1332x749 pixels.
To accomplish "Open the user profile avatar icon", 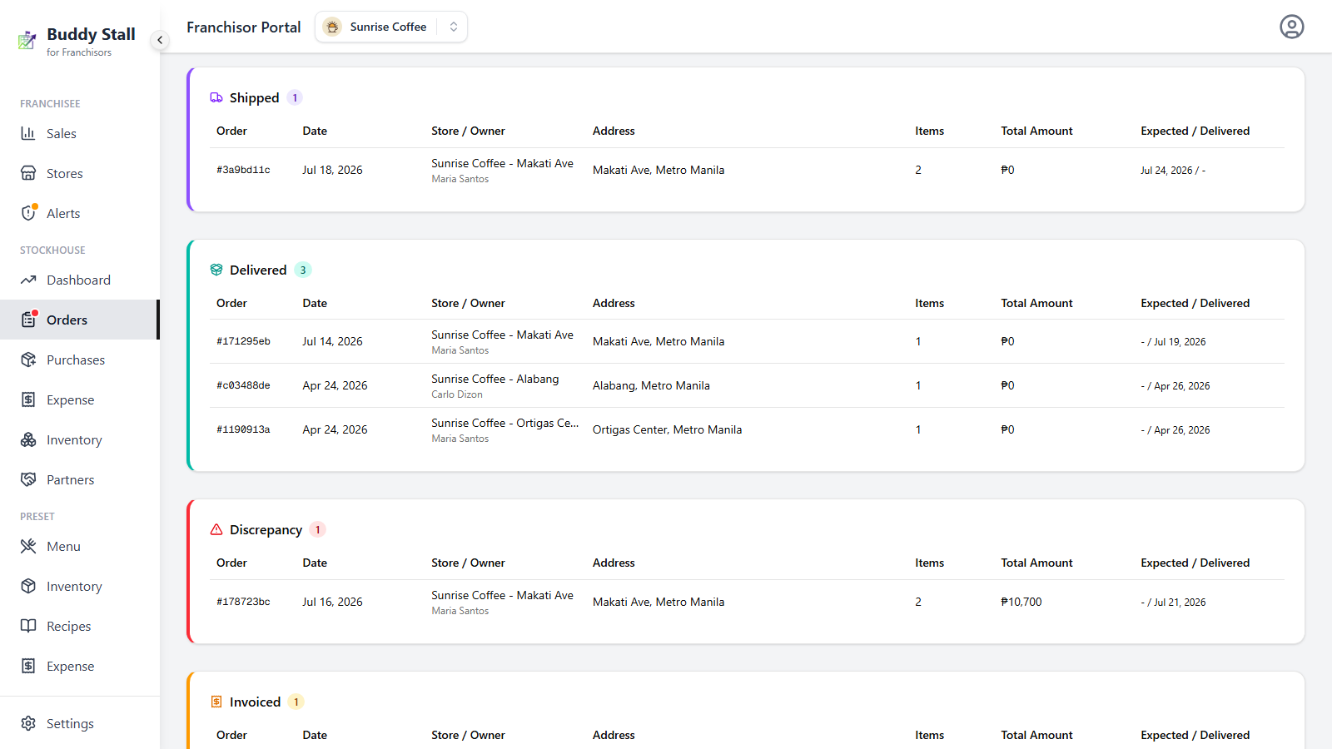I will [1292, 27].
